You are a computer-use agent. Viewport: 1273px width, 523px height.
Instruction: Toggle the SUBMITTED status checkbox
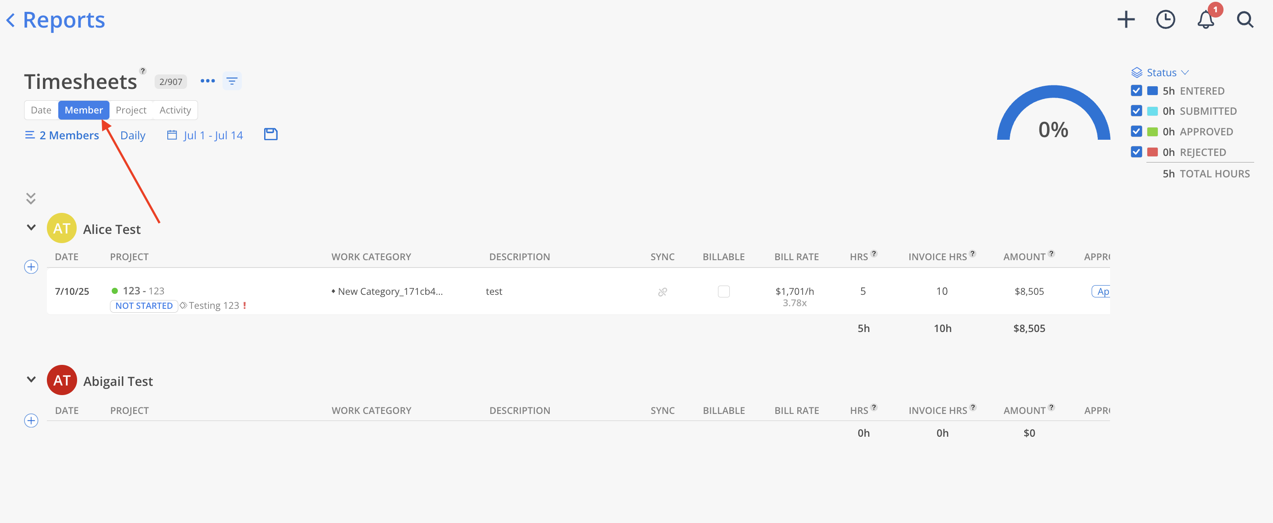1136,111
